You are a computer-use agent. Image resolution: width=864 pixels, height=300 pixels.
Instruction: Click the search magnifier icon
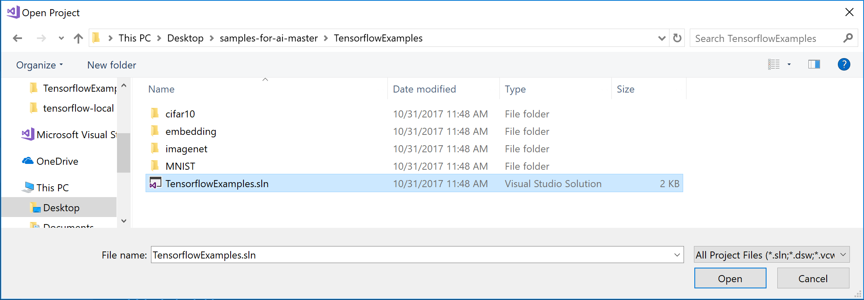[848, 38]
